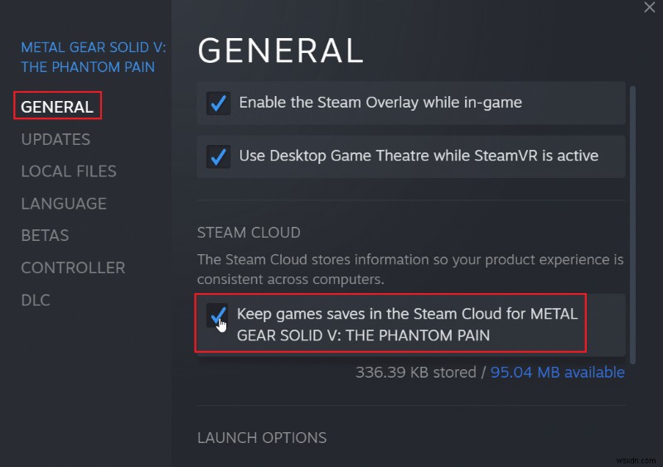The image size is (663, 467).
Task: Click the large GENERAL page heading
Action: coord(281,51)
